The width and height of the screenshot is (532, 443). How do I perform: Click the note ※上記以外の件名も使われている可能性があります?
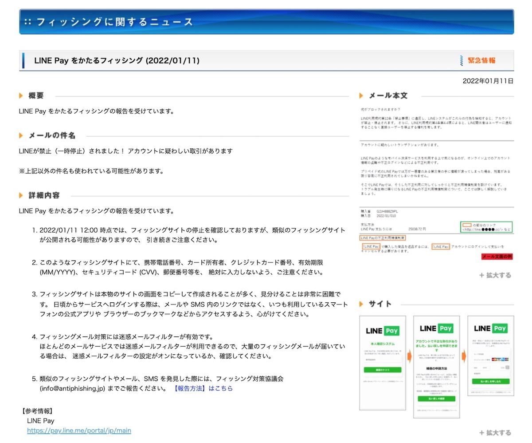pos(91,171)
